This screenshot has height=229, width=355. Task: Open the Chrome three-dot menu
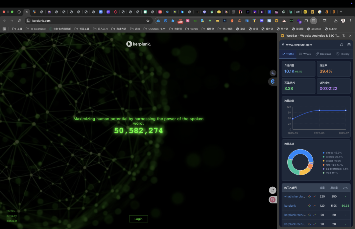pyautogui.click(x=350, y=21)
